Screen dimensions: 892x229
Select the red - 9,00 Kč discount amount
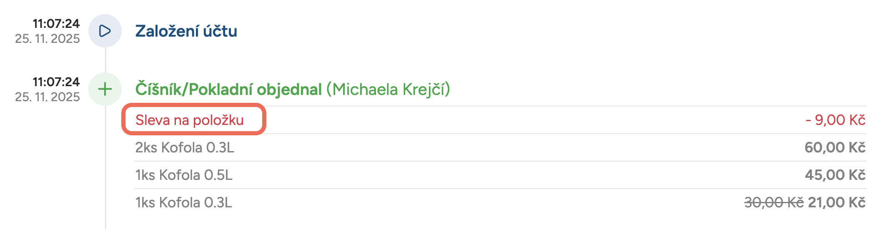click(835, 120)
